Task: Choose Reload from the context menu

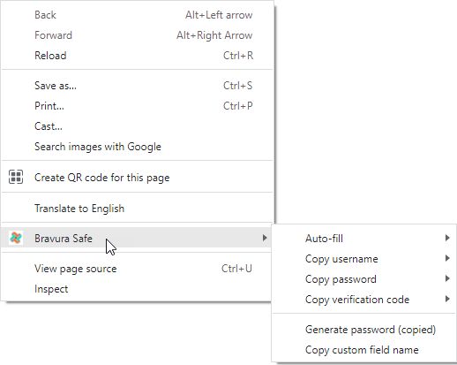Action: tap(137, 56)
